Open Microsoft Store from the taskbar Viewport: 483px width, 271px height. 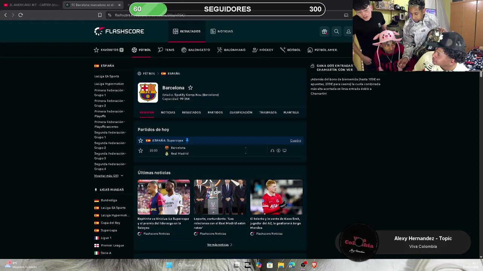coord(270,265)
